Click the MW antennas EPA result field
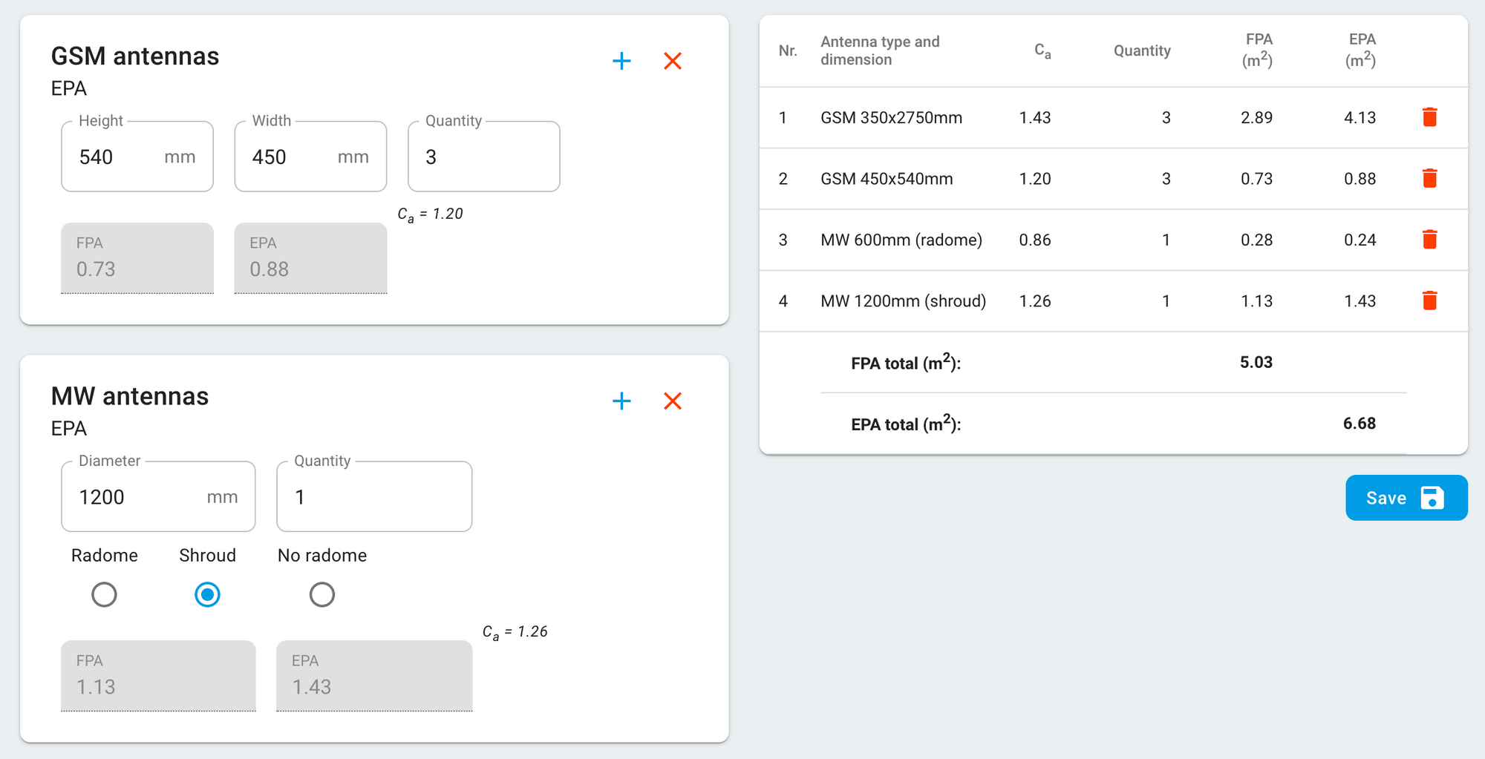This screenshot has height=759, width=1485. 373,676
